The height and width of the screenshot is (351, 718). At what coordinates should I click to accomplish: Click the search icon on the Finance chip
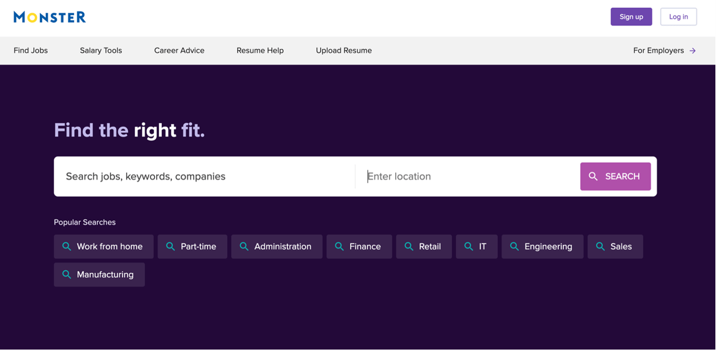(340, 247)
